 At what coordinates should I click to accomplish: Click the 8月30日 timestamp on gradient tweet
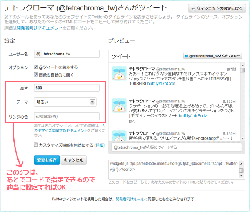(229, 102)
